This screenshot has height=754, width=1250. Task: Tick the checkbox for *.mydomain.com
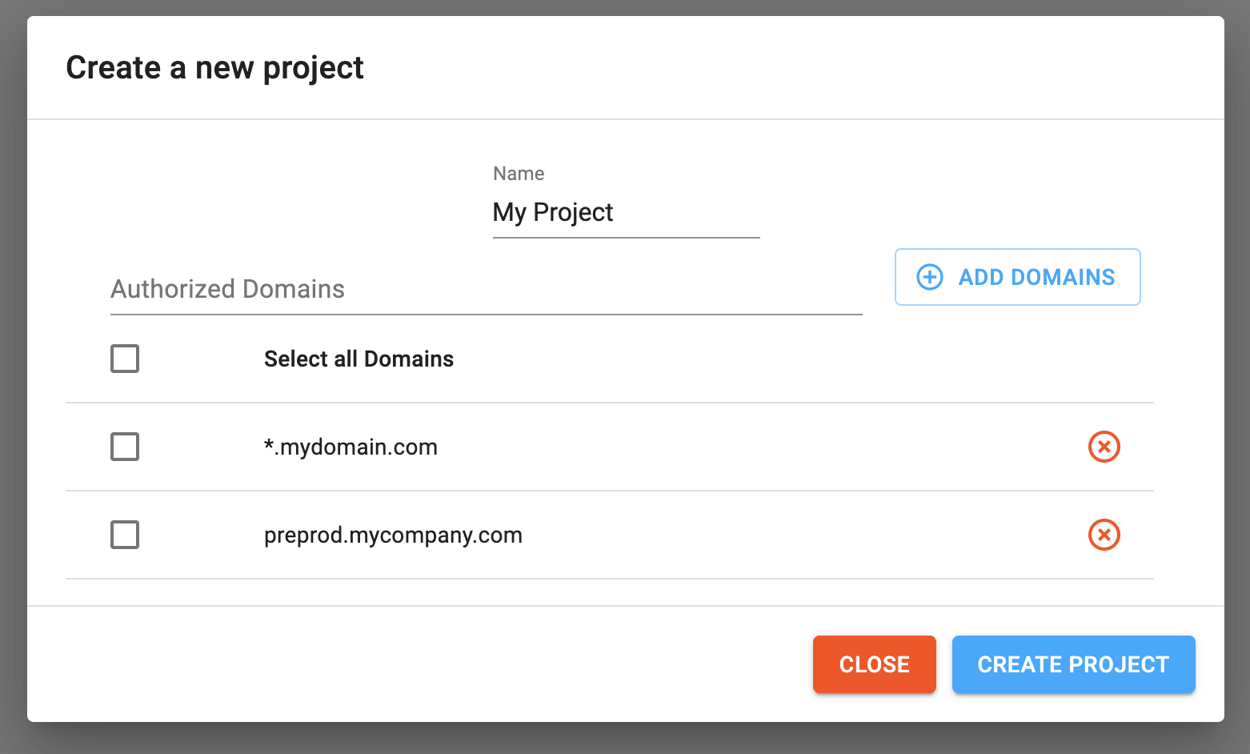[125, 447]
